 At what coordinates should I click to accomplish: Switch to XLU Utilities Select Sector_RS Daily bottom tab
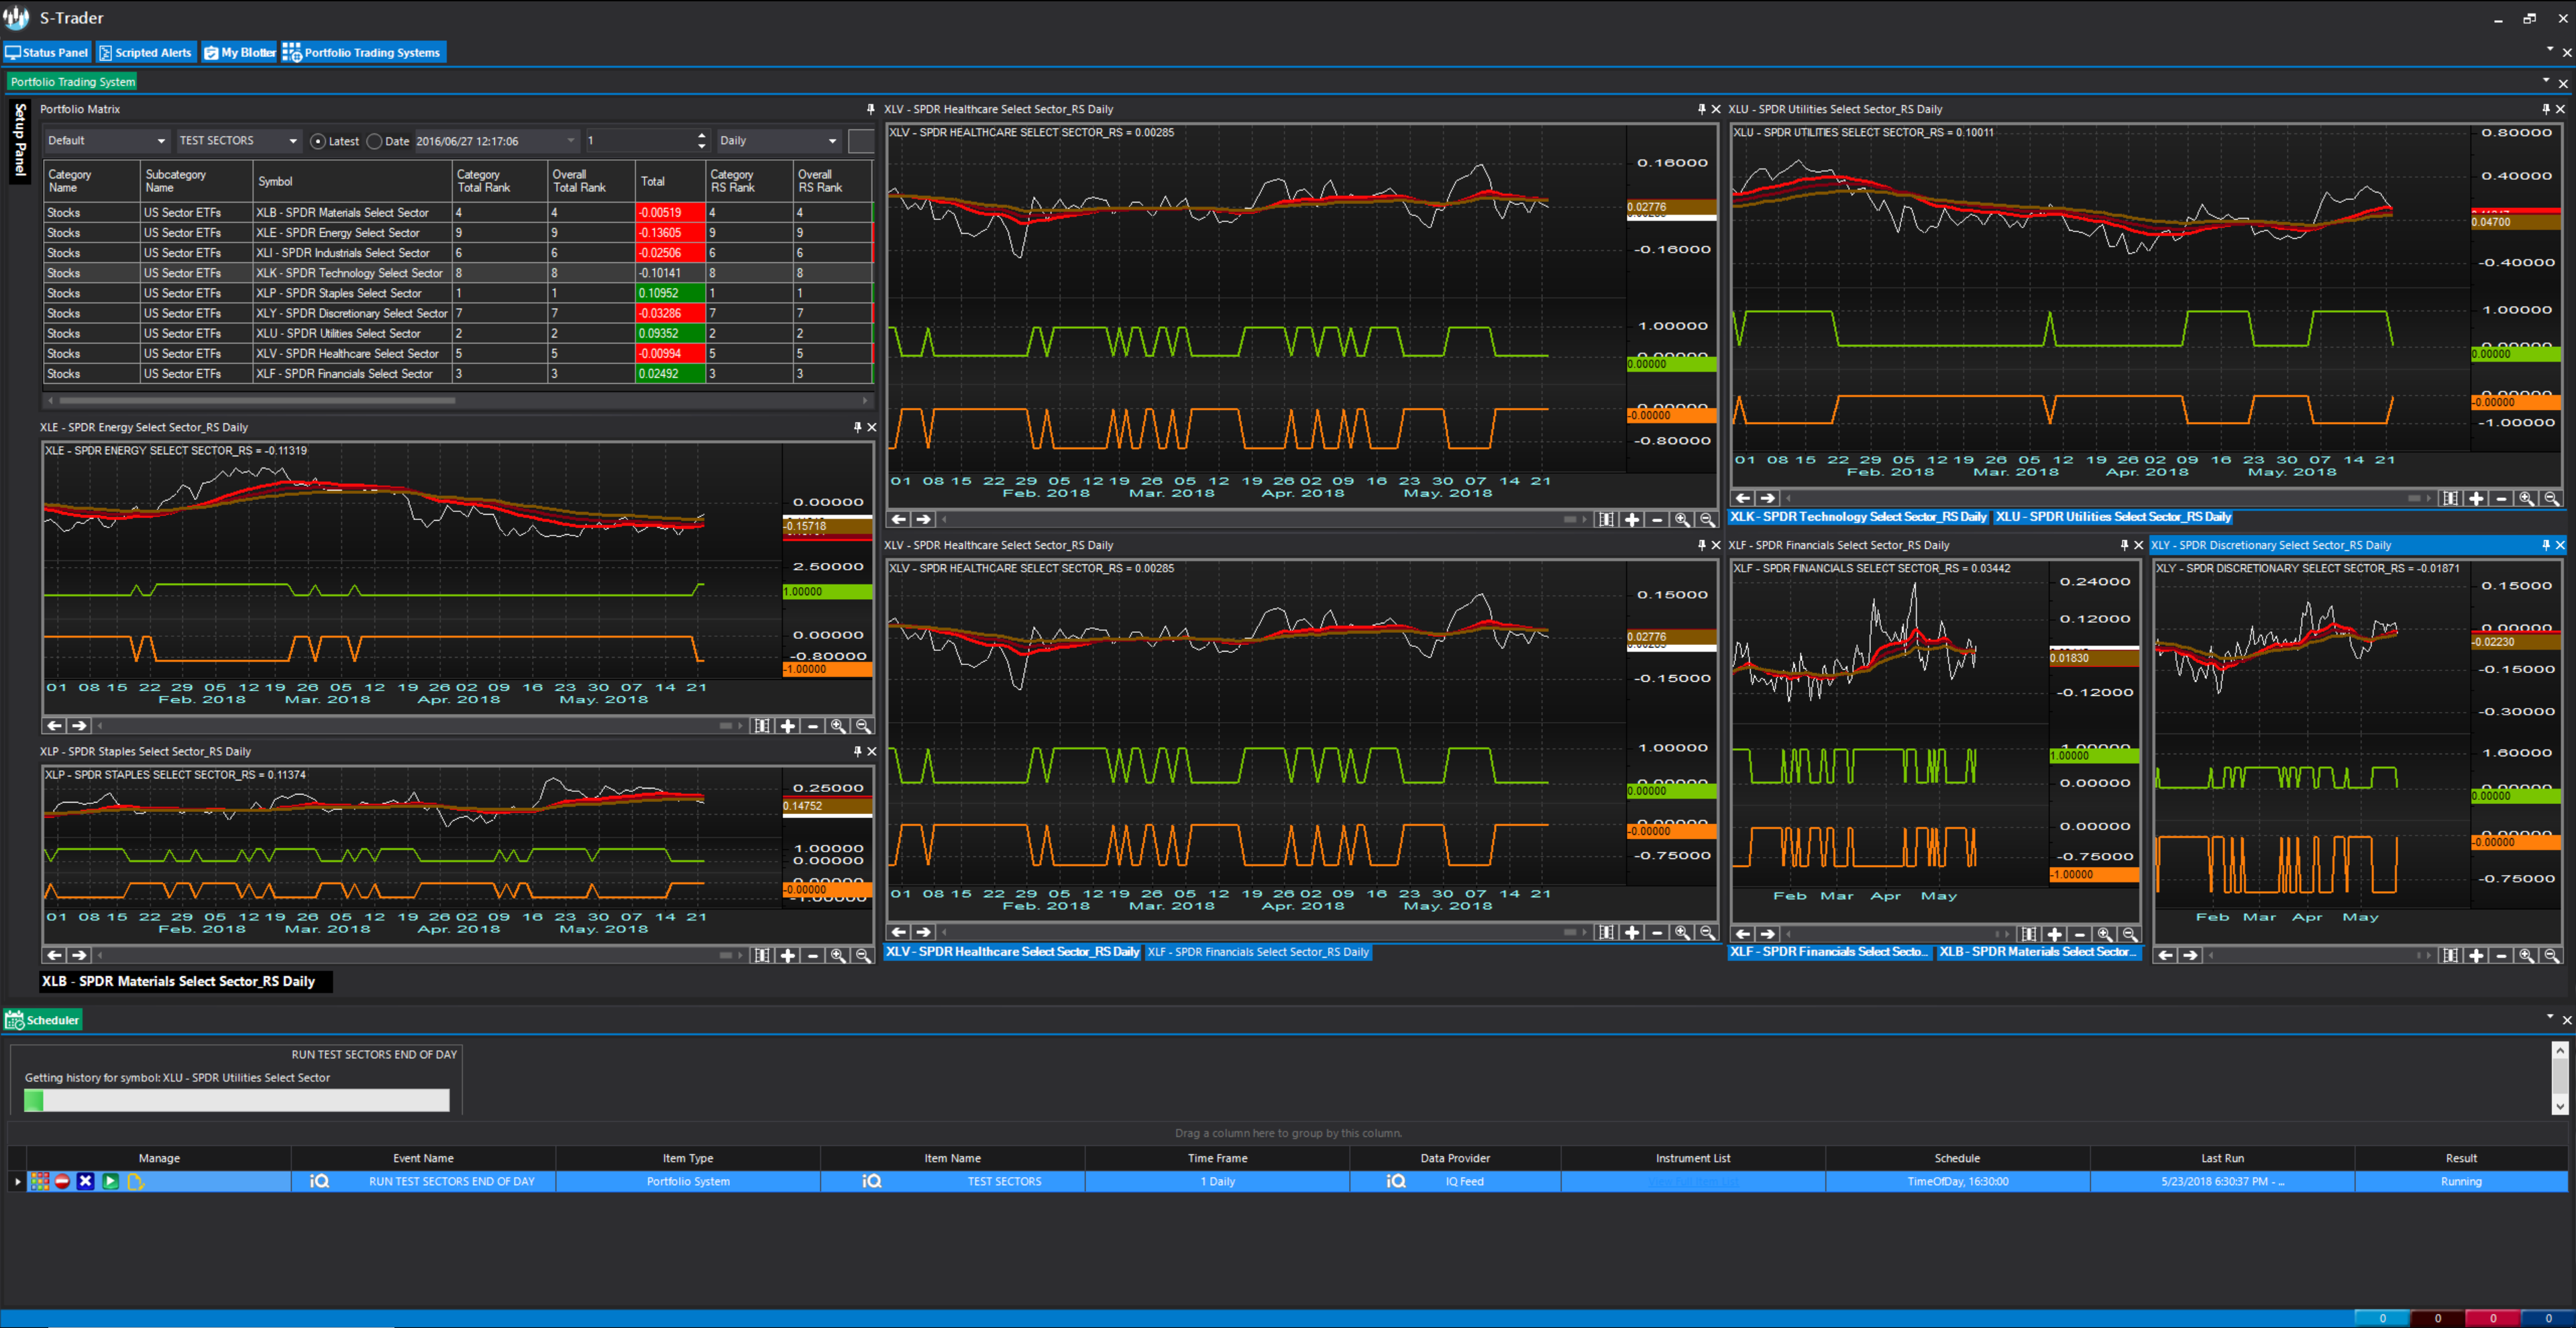(2113, 517)
